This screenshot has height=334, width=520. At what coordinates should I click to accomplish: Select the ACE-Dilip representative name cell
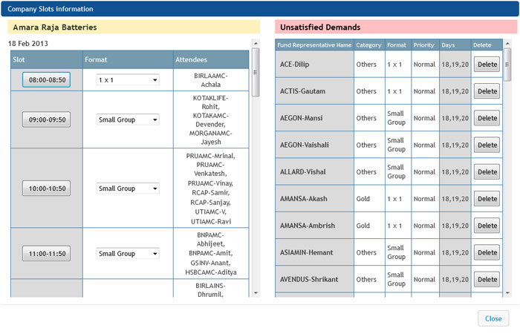314,65
